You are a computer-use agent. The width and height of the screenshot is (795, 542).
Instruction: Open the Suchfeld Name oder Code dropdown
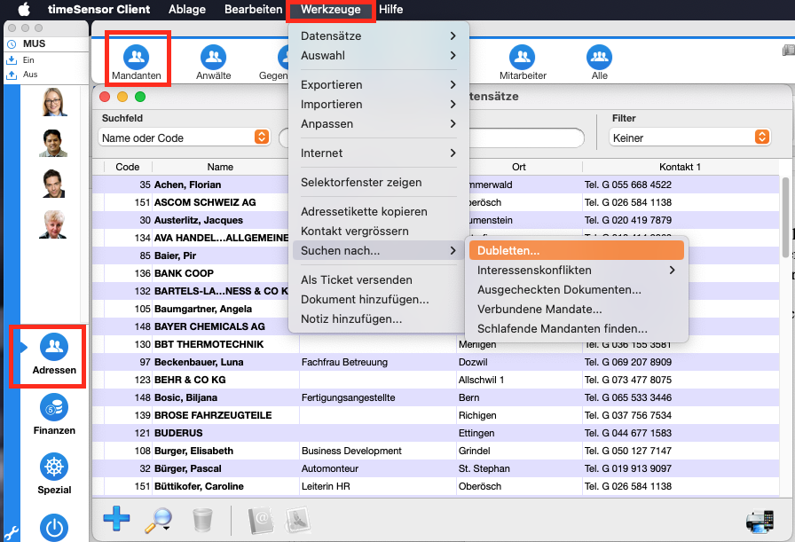[x=185, y=137]
